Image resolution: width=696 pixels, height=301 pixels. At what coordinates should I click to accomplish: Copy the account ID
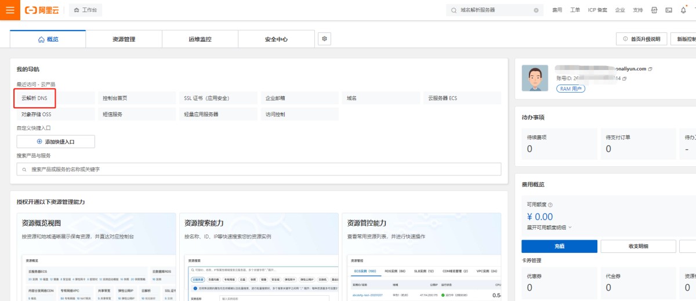(625, 78)
